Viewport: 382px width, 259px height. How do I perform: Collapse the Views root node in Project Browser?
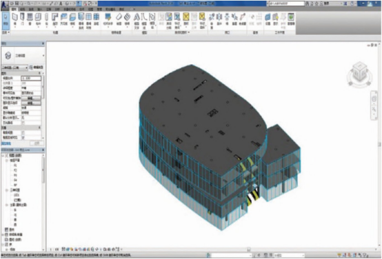pos(3,155)
